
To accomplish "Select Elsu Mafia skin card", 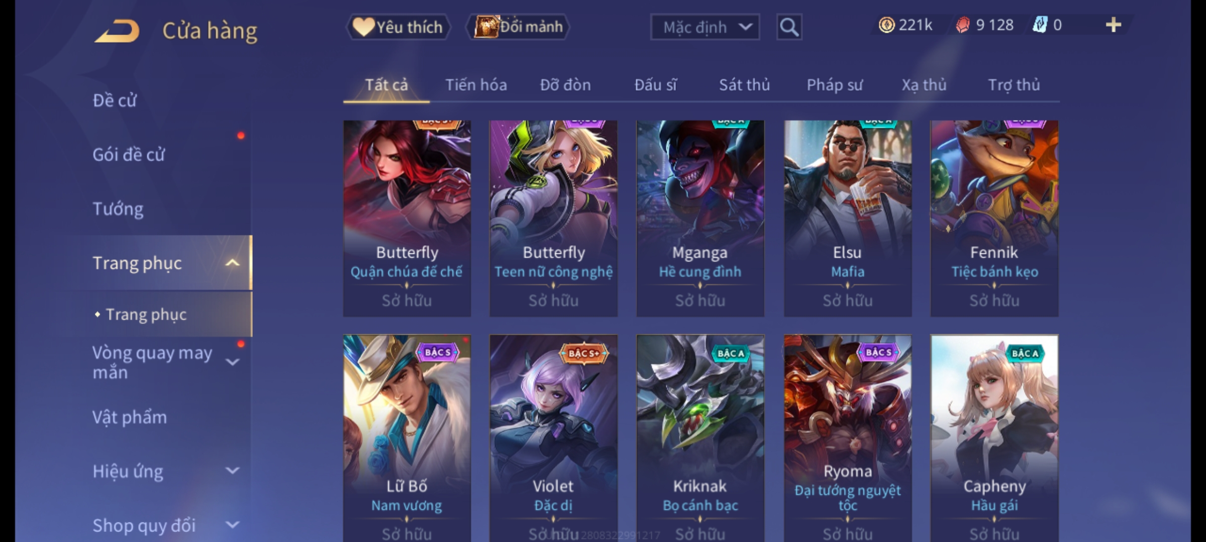I will point(848,218).
